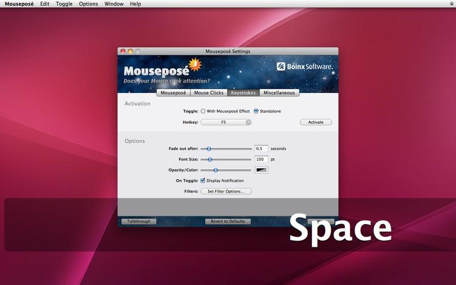Click the Mouseposé status icon in menu bar
This screenshot has height=285, width=456.
[x=450, y=4]
